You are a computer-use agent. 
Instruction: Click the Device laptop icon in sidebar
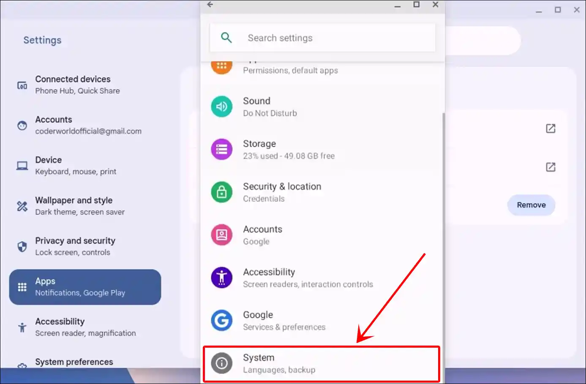click(22, 166)
